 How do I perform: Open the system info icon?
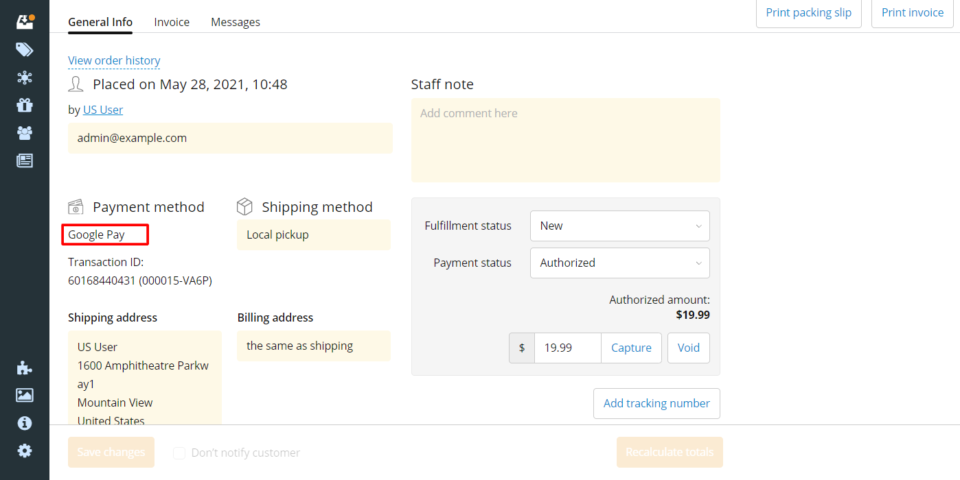[25, 423]
